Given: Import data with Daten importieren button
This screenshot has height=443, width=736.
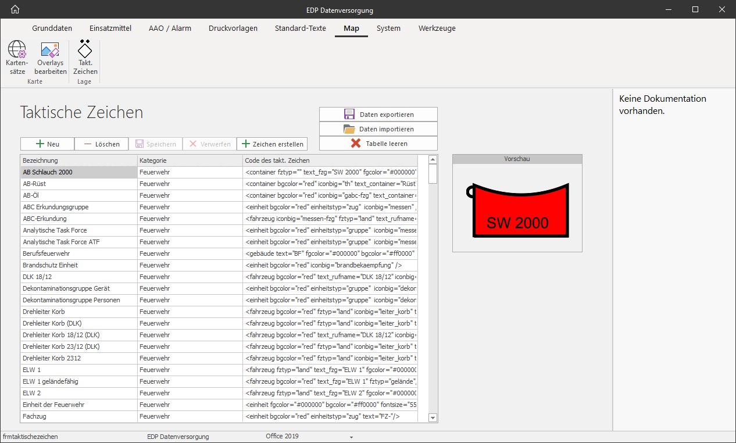Looking at the screenshot, I should click(378, 128).
